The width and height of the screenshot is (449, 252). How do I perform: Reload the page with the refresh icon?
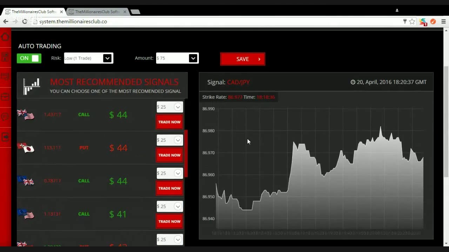[x=25, y=21]
